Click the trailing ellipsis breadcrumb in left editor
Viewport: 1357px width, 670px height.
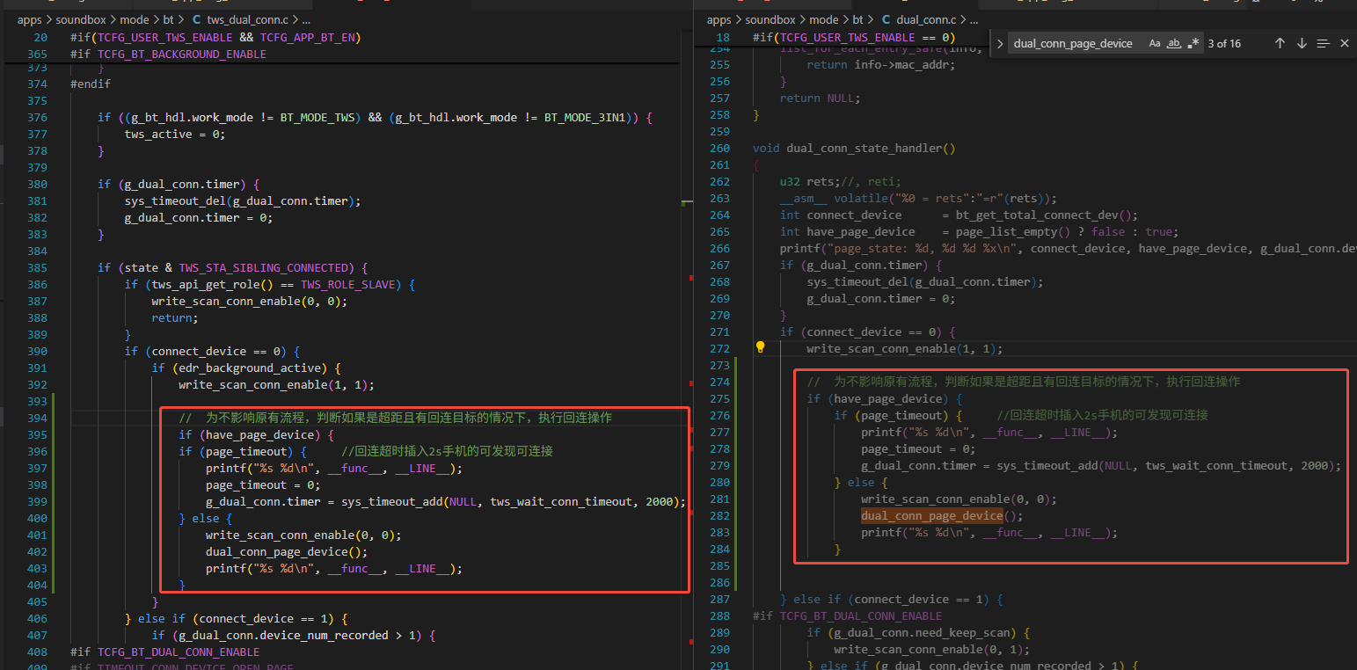(x=304, y=19)
